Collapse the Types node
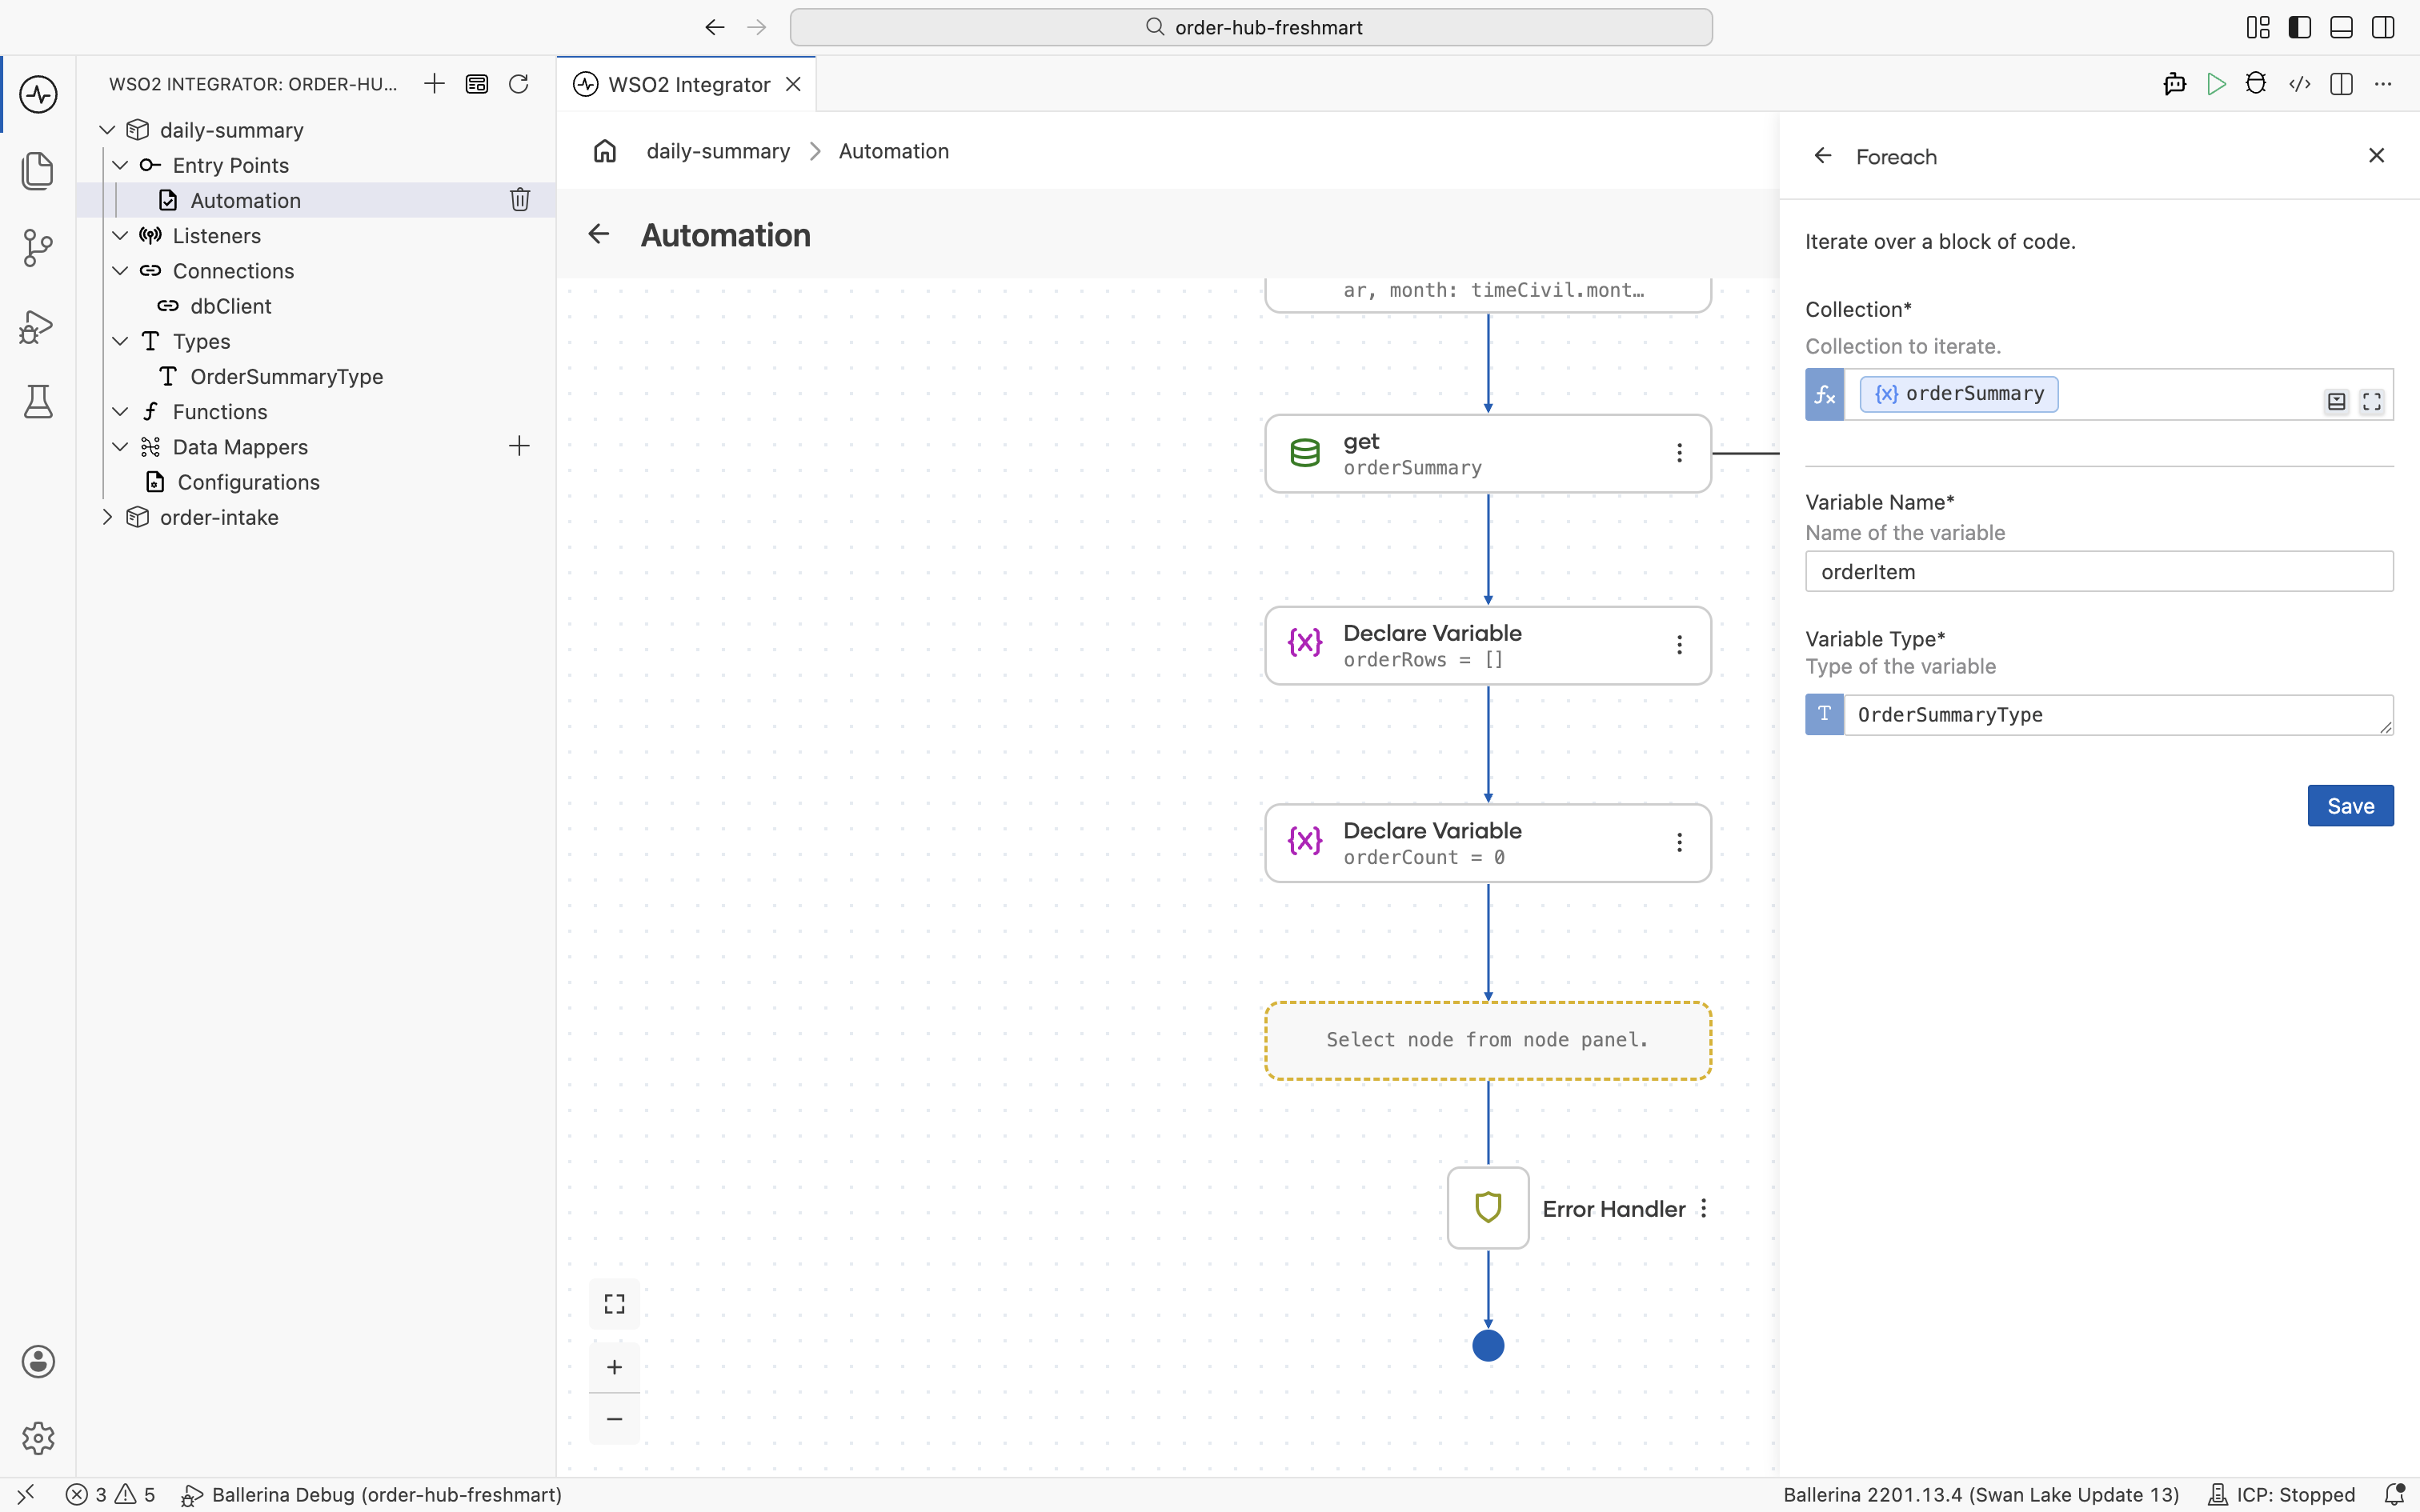 (120, 341)
